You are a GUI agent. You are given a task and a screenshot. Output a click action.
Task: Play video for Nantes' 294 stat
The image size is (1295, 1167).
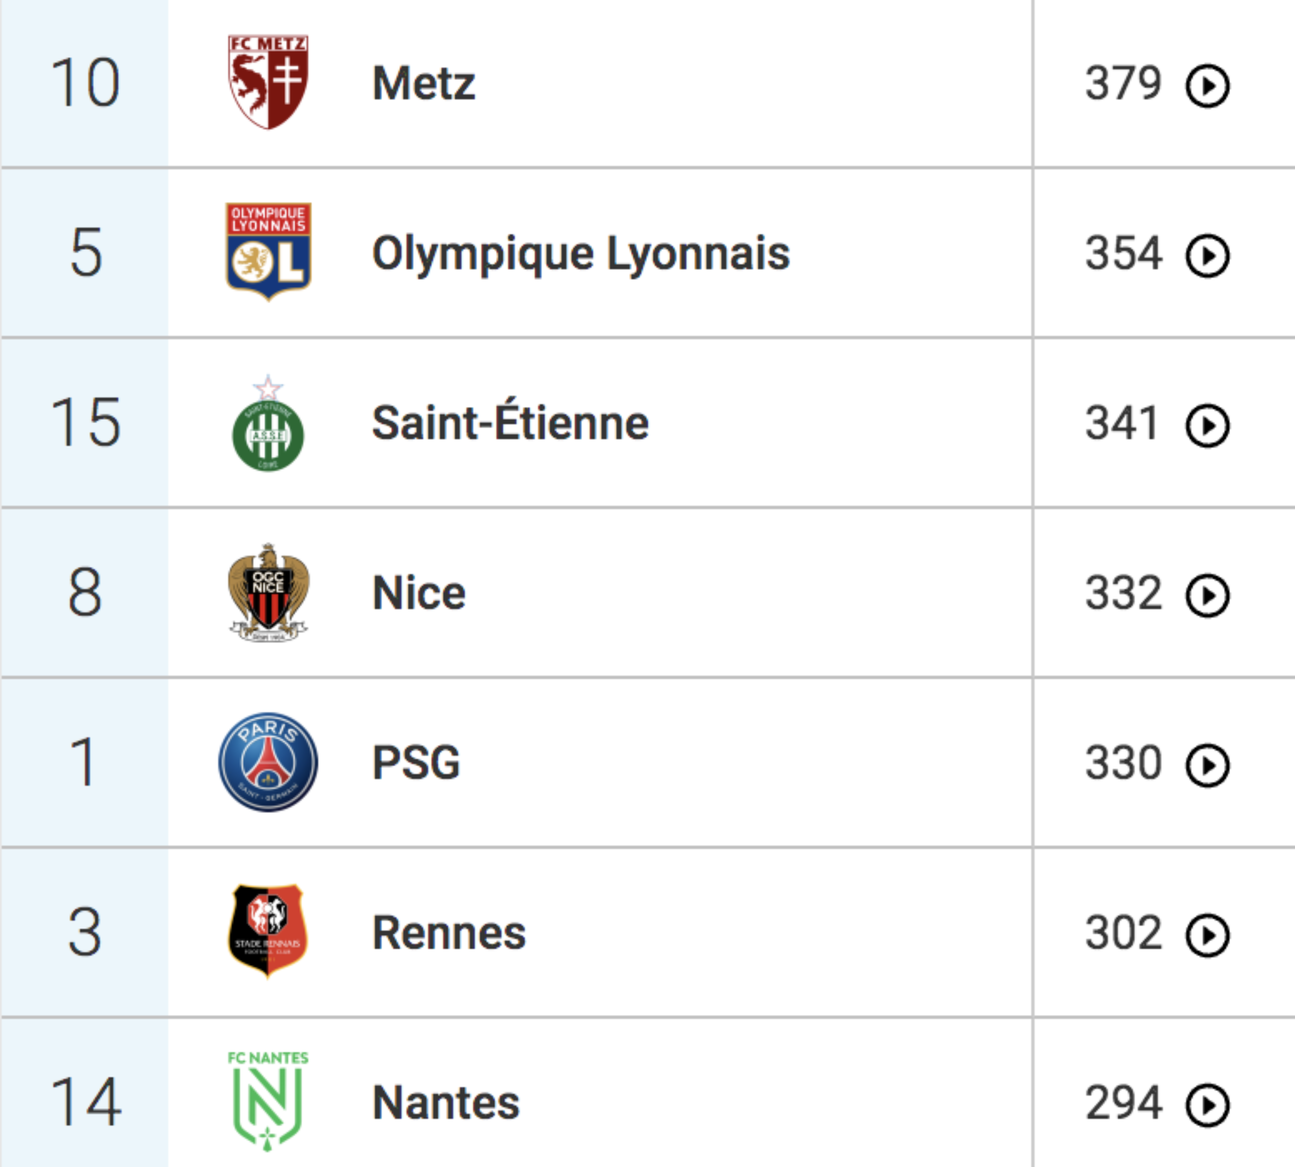click(1207, 1105)
